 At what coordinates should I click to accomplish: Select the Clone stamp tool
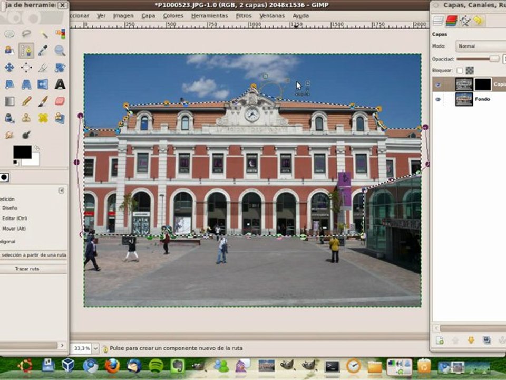click(x=26, y=118)
